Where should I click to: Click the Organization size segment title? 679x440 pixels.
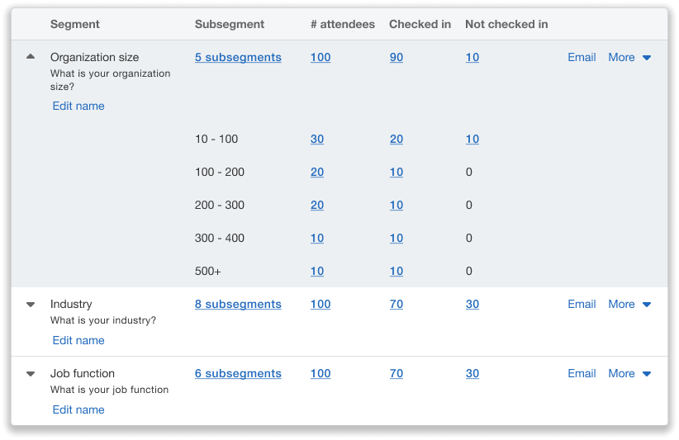(94, 58)
